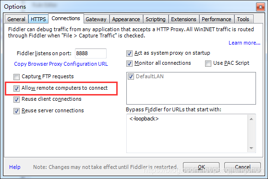Uncheck Act as system proxy on startup
The image size is (268, 179).
pos(129,53)
